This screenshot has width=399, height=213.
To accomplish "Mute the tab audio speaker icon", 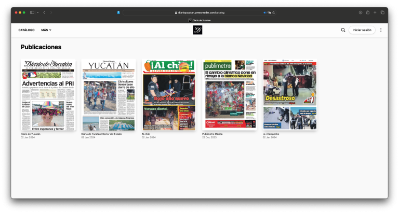I will click(x=265, y=12).
